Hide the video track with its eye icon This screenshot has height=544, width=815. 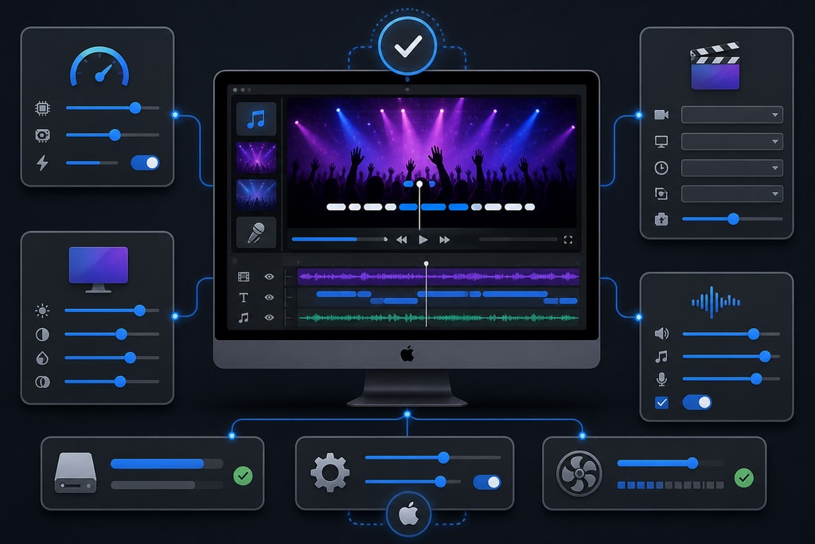[x=269, y=276]
